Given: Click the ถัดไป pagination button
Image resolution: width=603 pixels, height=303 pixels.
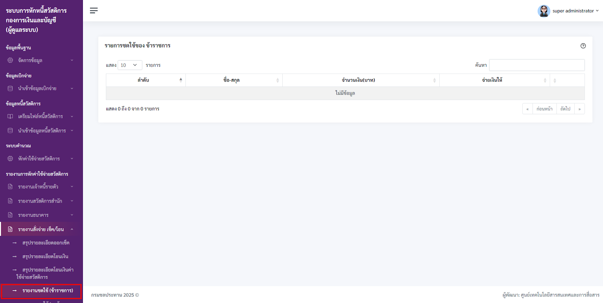Looking at the screenshot, I should (565, 109).
